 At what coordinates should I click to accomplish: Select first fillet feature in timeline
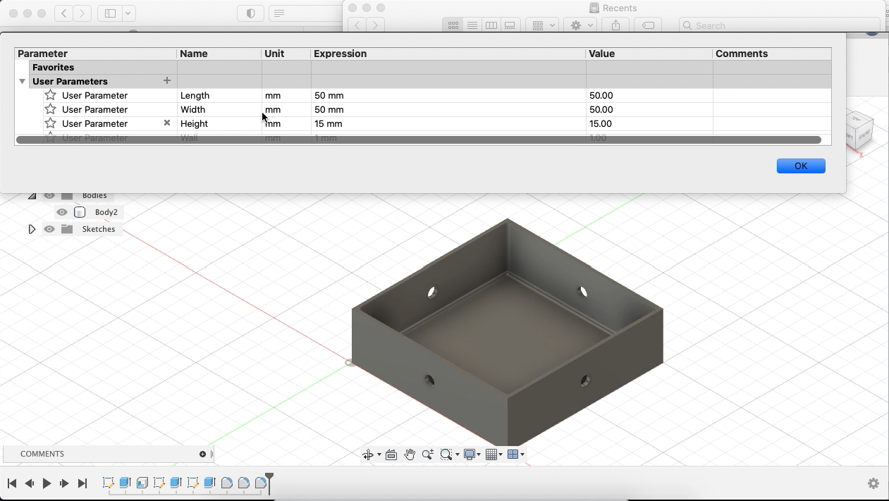click(226, 483)
